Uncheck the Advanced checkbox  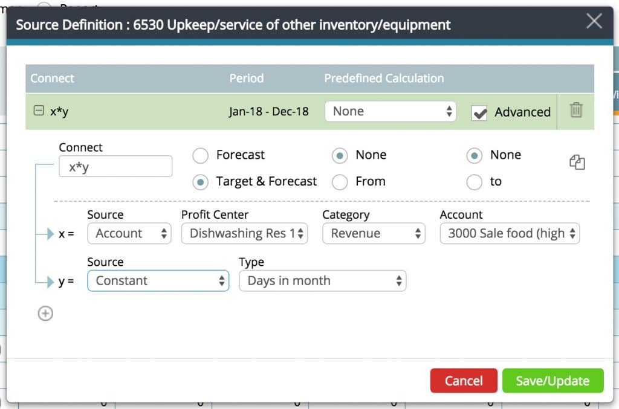(479, 112)
